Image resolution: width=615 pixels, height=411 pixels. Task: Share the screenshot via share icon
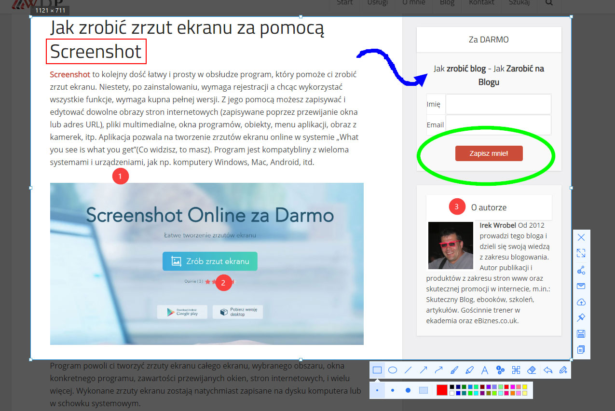581,270
